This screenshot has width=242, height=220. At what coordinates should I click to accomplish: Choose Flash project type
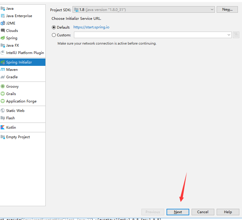pos(23,118)
